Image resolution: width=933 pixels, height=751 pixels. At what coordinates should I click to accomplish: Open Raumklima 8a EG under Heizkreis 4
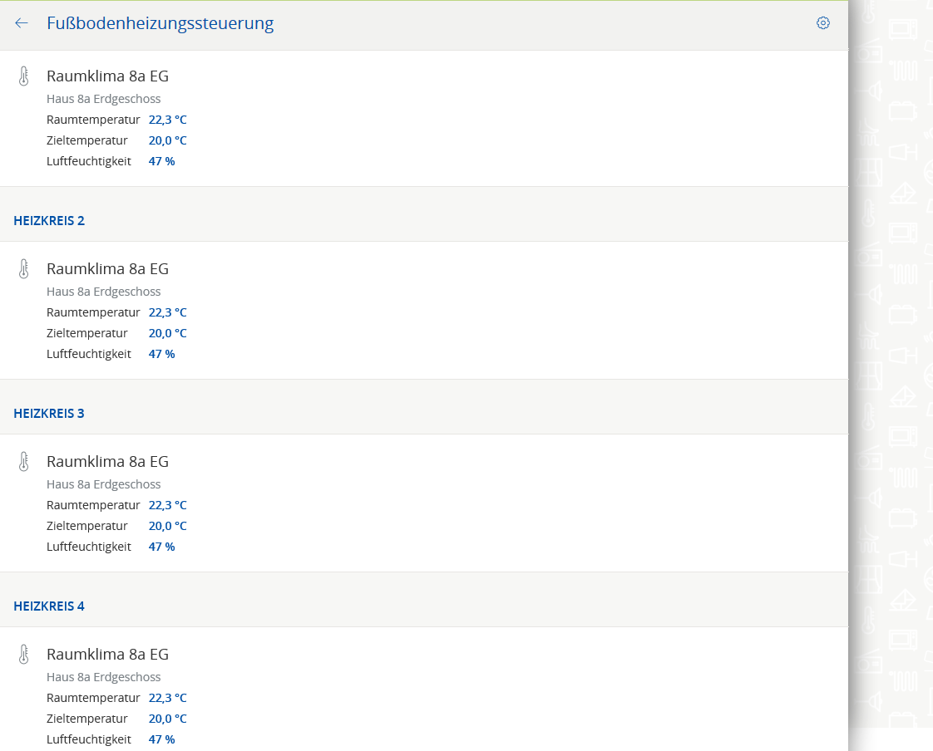point(107,655)
